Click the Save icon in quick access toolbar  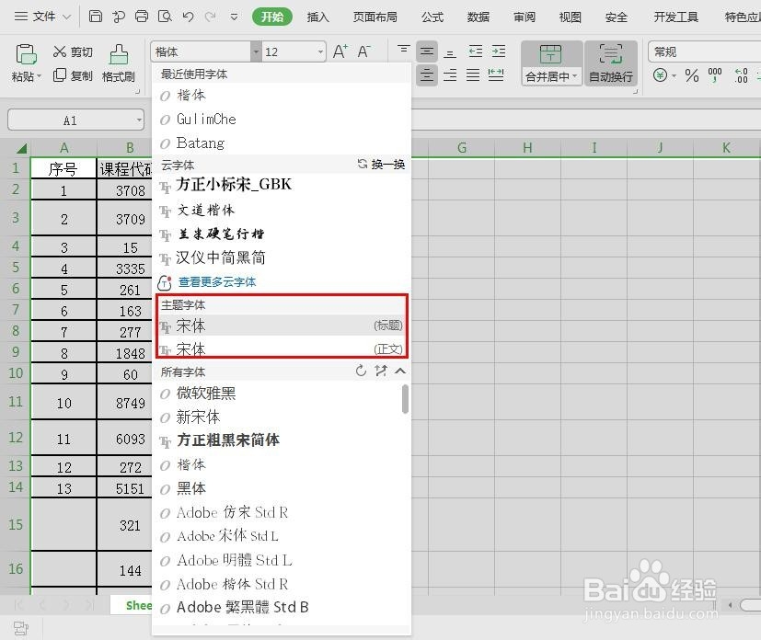96,17
